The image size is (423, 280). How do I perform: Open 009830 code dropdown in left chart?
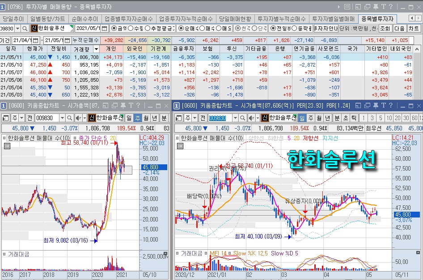(x=62, y=118)
